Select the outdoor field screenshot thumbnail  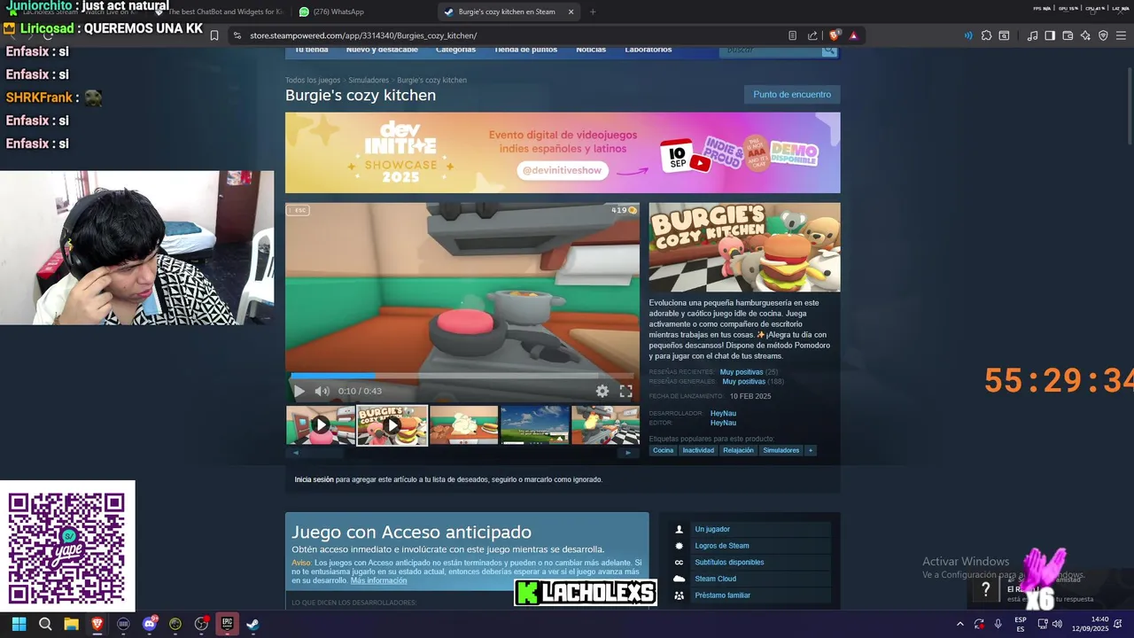[x=535, y=425]
